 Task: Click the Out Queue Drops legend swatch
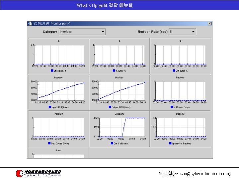pos(49,143)
